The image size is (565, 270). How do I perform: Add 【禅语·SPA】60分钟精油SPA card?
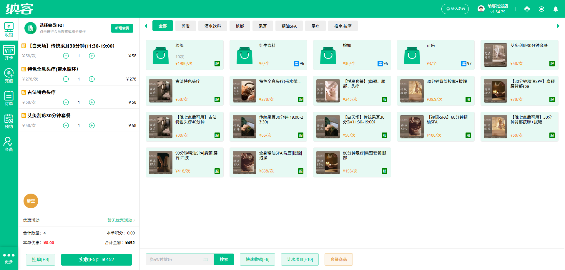tap(436, 127)
